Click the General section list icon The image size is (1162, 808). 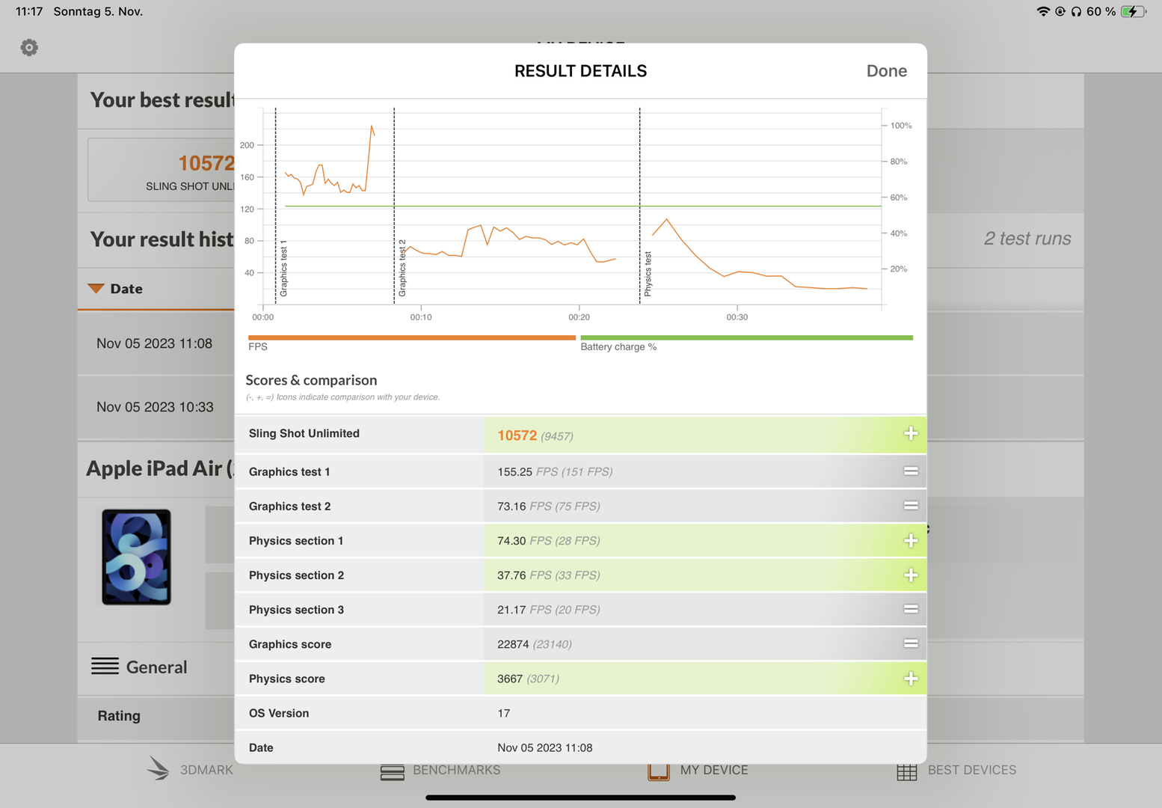click(105, 666)
